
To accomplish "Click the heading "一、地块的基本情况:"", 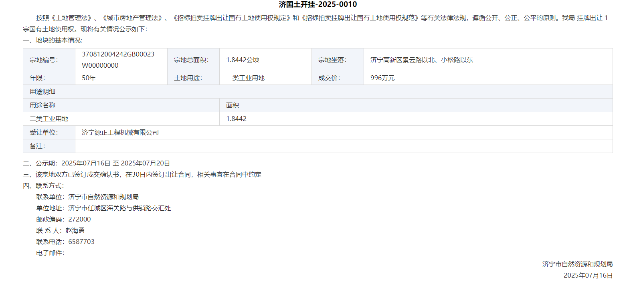I will (x=53, y=40).
